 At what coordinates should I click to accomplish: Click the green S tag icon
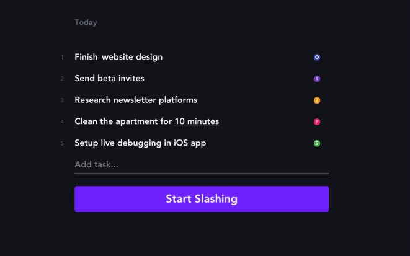(x=317, y=143)
